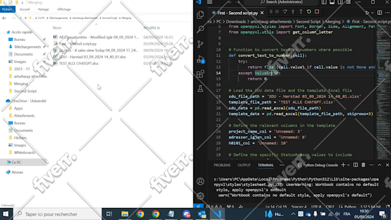Toggle the bottom panel layout

coord(332,2)
